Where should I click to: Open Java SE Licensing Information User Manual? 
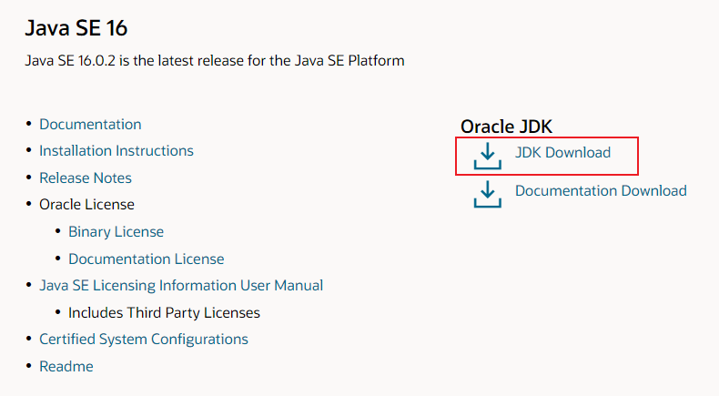181,285
